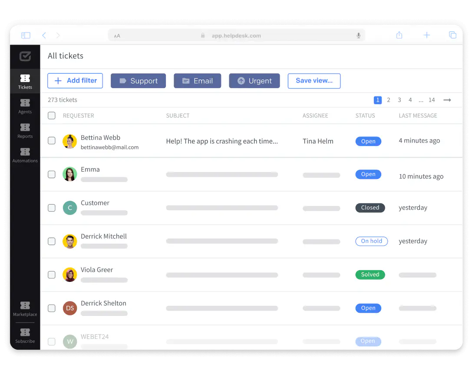Go to page 4 of tickets
The height and width of the screenshot is (374, 472).
pyautogui.click(x=410, y=100)
